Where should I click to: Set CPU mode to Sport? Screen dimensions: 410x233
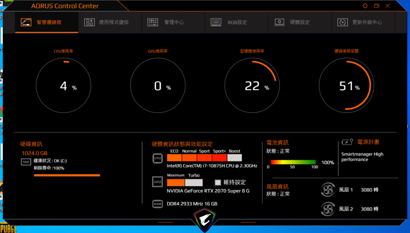point(205,157)
